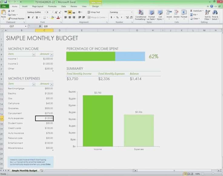Expand the font size dropdown
The height and width of the screenshot is (176, 223).
pos(53,12)
